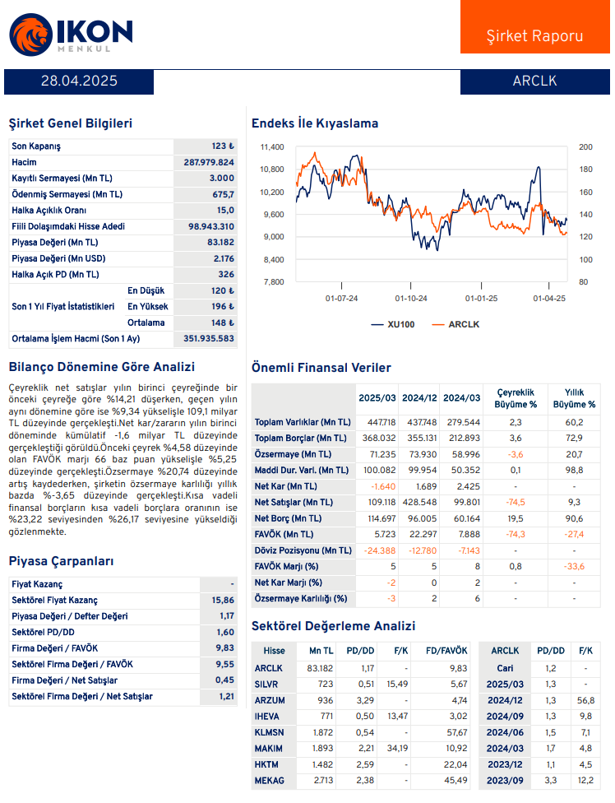The width and height of the screenshot is (615, 803).
Task: Click the Yıllık Büyüme % column header
Action: [574, 398]
